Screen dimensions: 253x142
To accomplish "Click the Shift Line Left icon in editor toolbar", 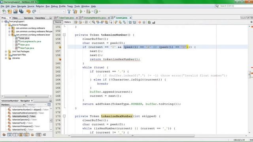I will [x=130, y=22].
